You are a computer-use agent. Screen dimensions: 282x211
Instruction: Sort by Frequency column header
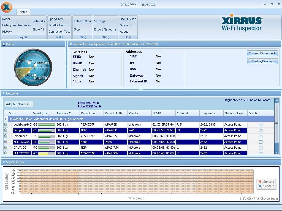pos(211,113)
